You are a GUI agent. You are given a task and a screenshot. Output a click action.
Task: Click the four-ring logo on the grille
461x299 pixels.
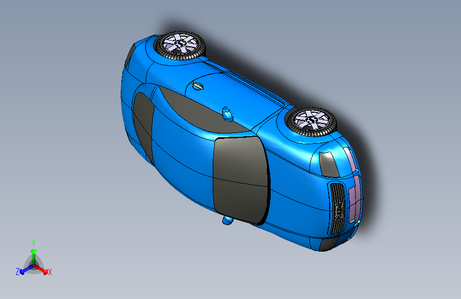[339, 210]
